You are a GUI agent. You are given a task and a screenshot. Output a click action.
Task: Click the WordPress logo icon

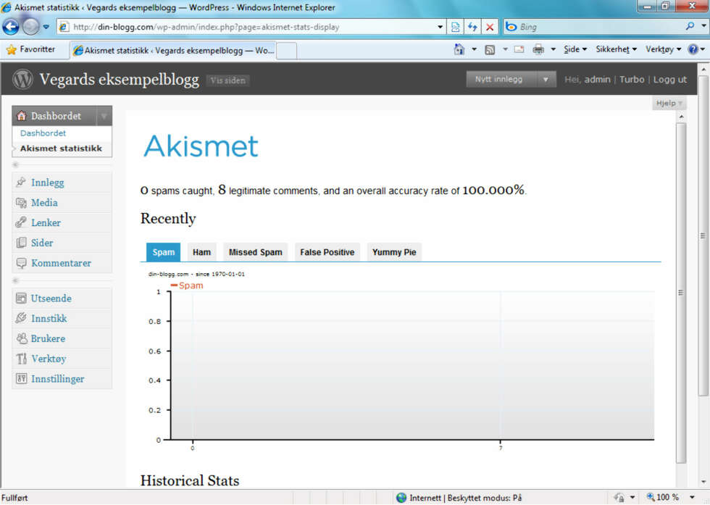pyautogui.click(x=22, y=79)
